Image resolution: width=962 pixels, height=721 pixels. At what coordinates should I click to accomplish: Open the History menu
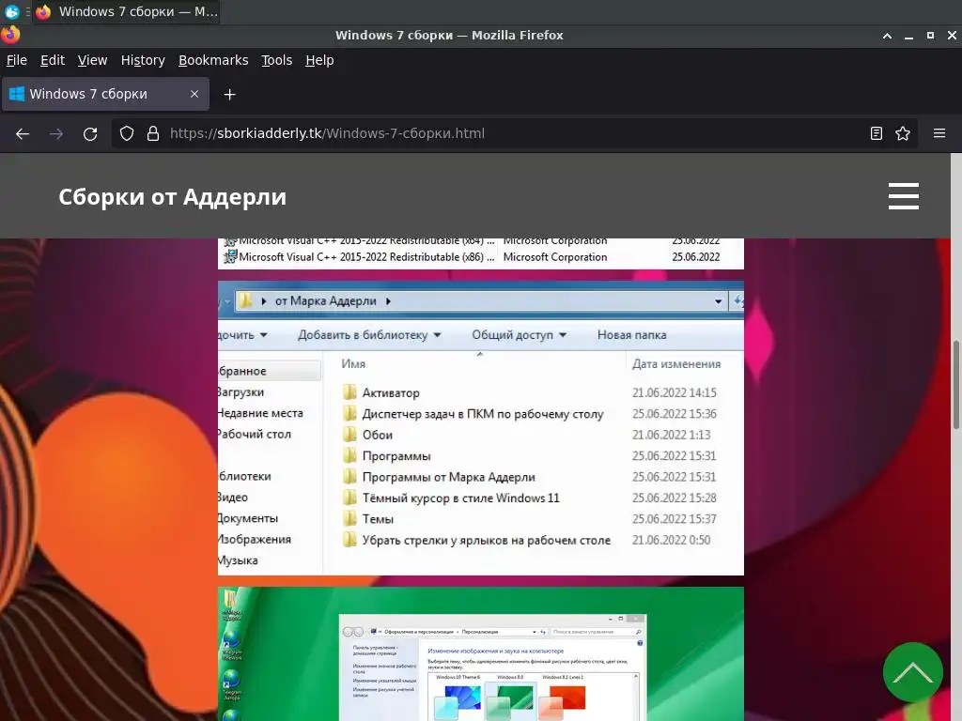(143, 60)
